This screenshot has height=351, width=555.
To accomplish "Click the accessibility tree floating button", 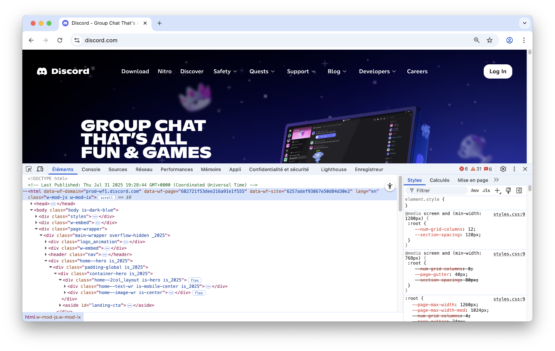I will pos(390,186).
